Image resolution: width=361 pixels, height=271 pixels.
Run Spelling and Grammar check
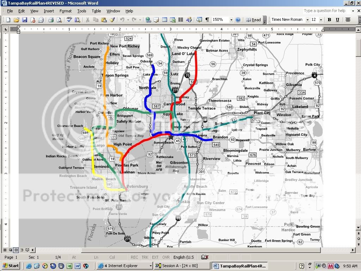pyautogui.click(x=69, y=20)
